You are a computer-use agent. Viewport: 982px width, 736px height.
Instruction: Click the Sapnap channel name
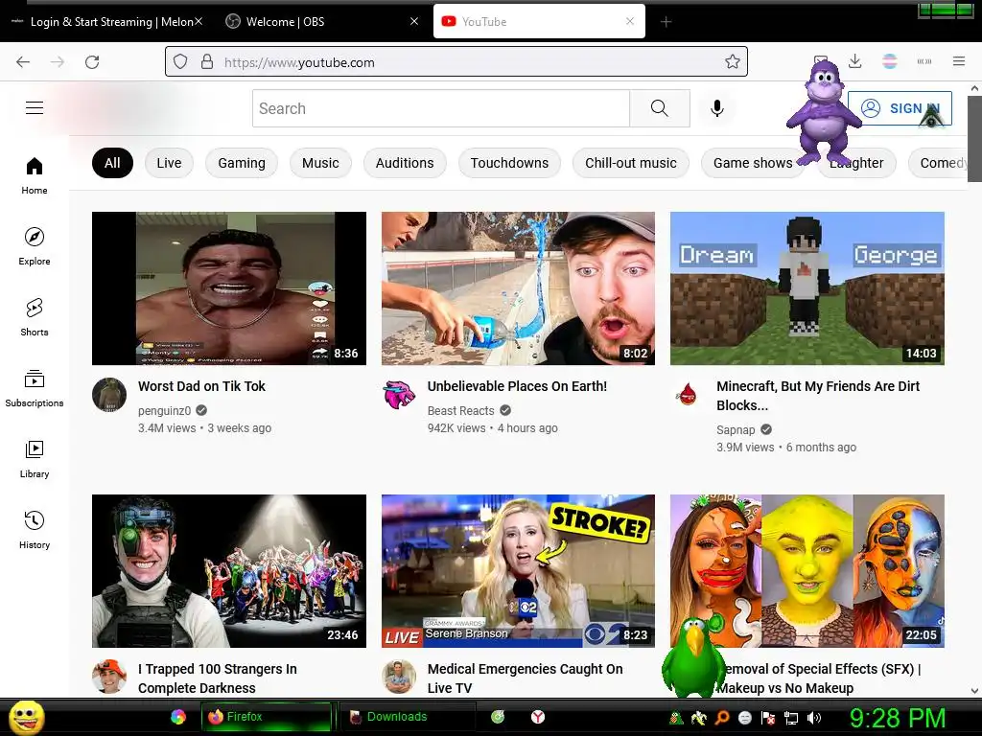pyautogui.click(x=736, y=430)
